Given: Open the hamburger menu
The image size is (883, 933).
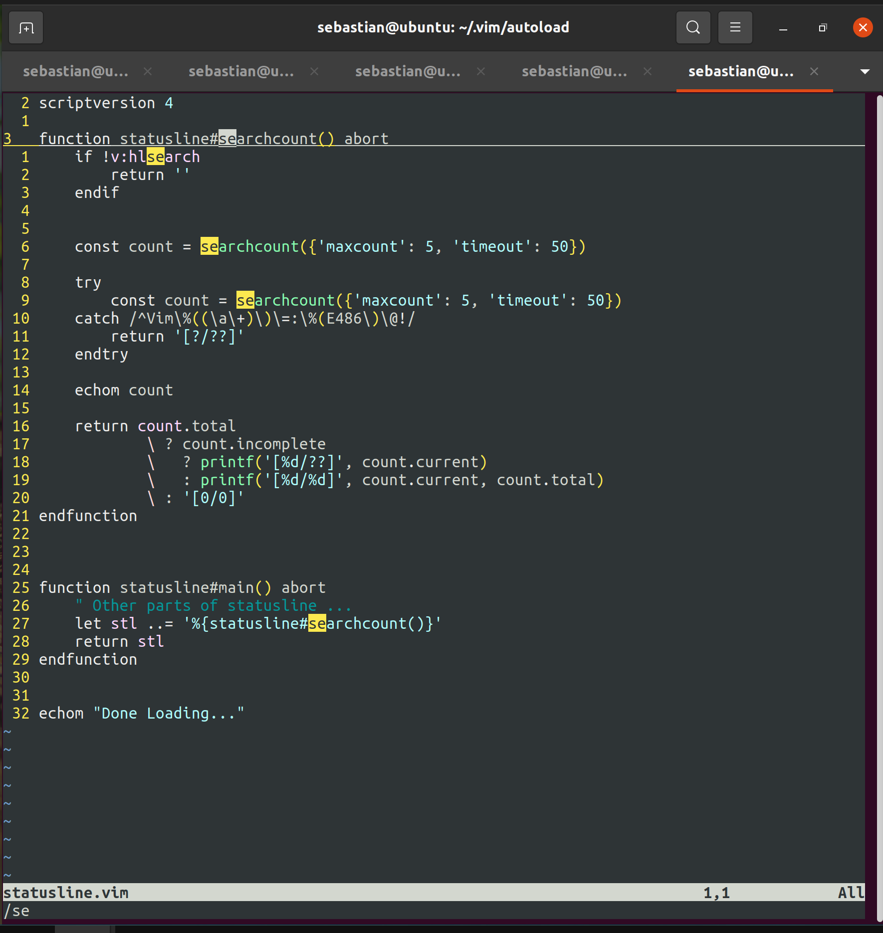Looking at the screenshot, I should click(735, 27).
